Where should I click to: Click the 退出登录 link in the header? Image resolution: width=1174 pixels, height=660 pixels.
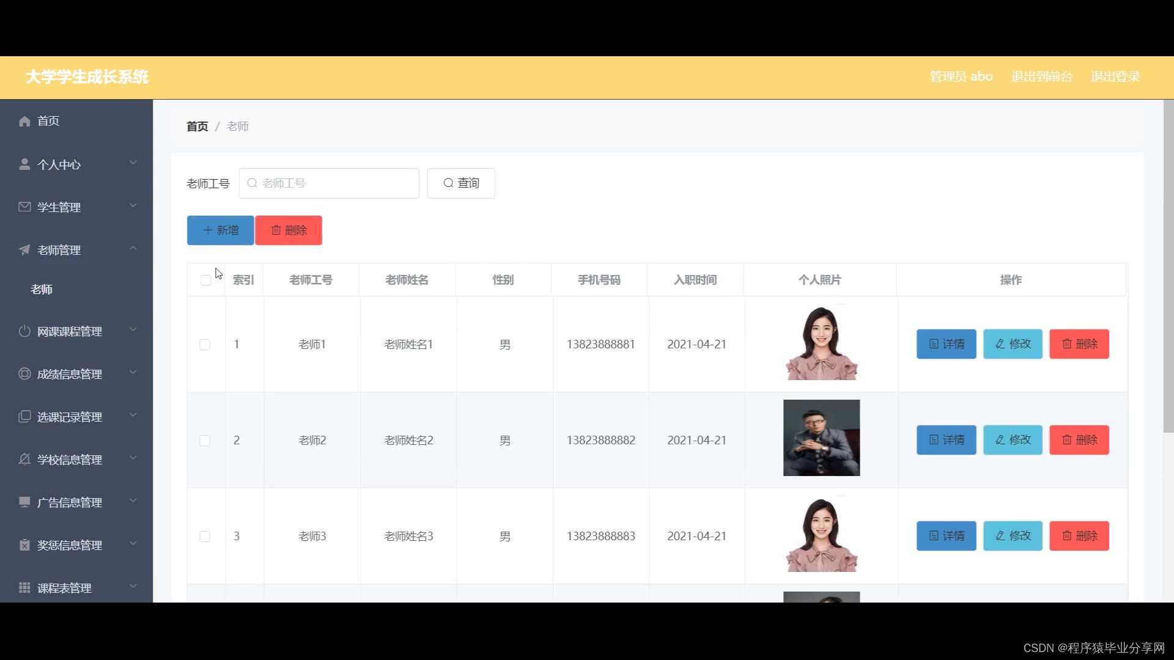pos(1115,77)
